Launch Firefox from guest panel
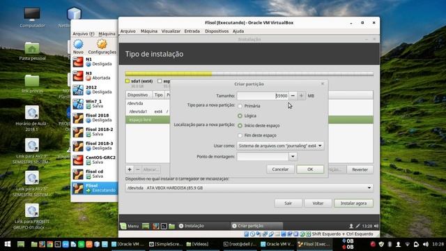 155,226
